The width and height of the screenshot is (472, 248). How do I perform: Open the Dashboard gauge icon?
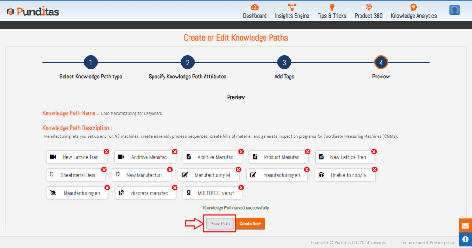pos(254,8)
